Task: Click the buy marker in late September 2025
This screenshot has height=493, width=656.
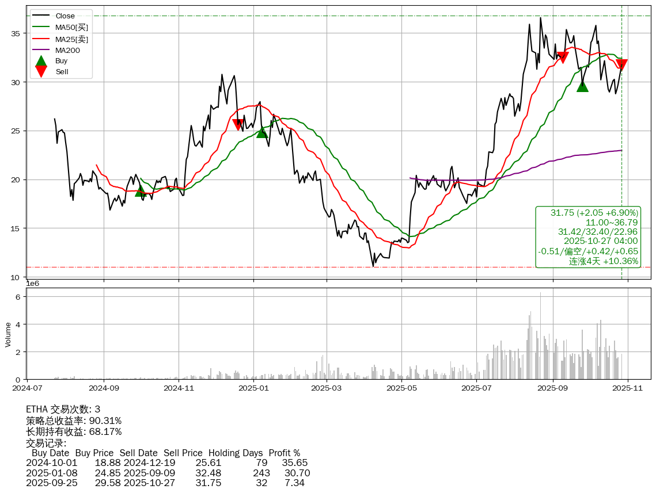Action: [x=582, y=86]
